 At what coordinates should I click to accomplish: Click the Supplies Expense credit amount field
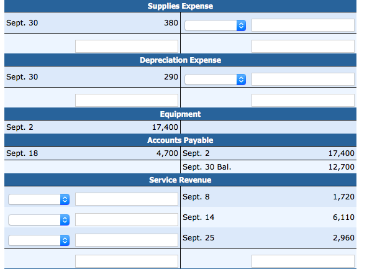[303, 25]
